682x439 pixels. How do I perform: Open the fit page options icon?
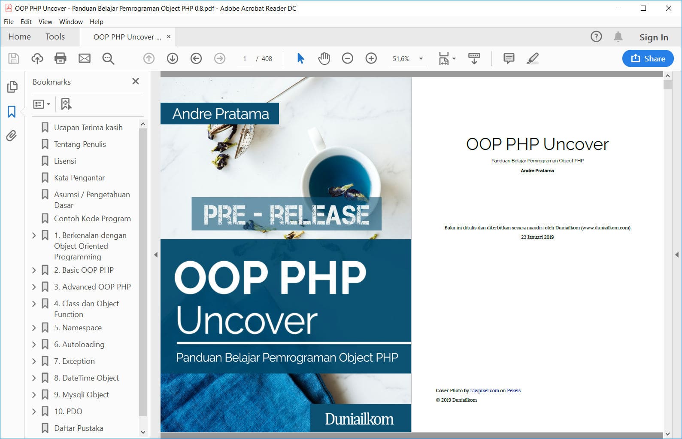(x=447, y=58)
